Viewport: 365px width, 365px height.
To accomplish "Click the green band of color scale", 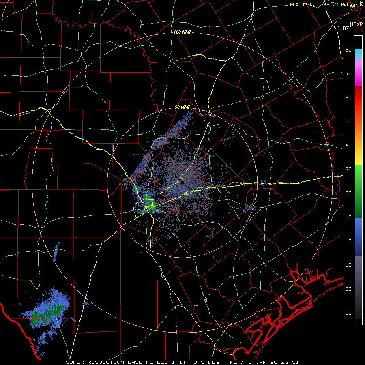I will (358, 191).
